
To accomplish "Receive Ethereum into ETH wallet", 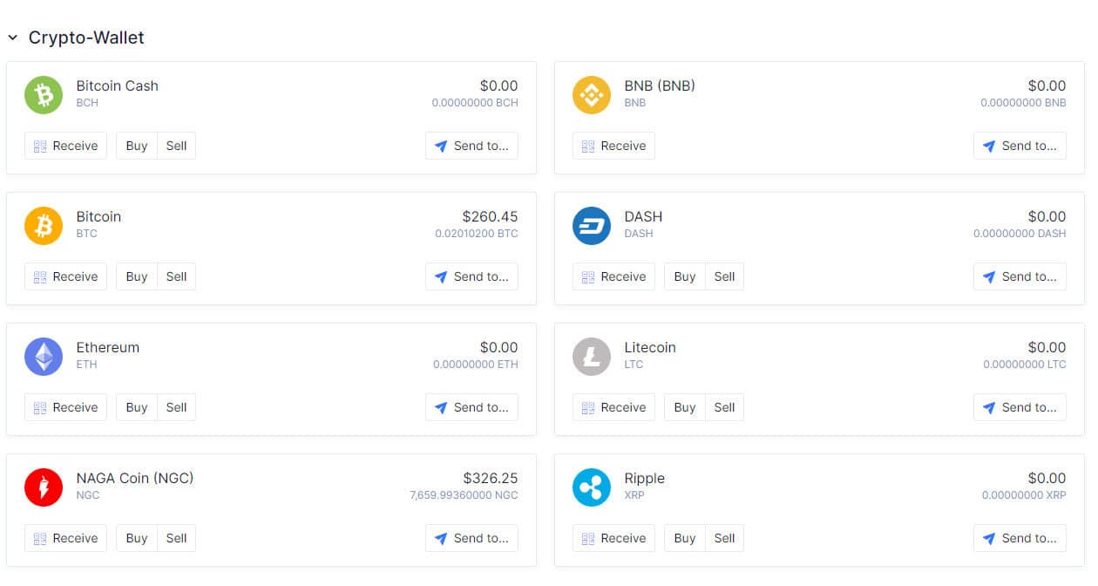I will pos(65,407).
